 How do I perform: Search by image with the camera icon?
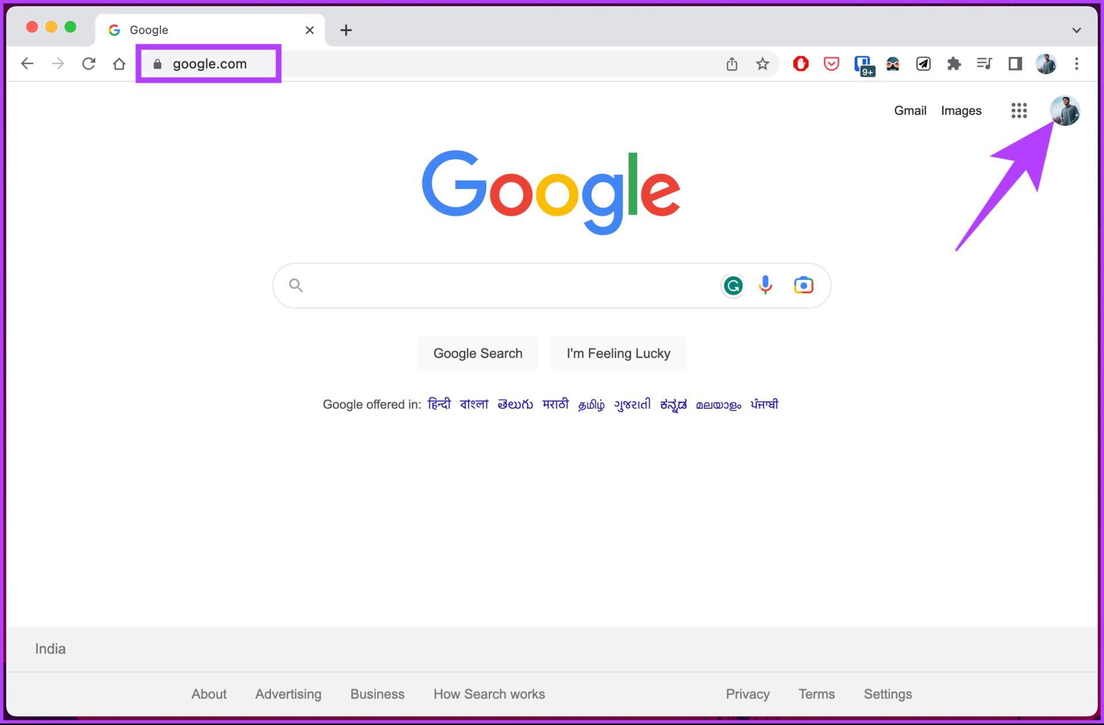803,285
